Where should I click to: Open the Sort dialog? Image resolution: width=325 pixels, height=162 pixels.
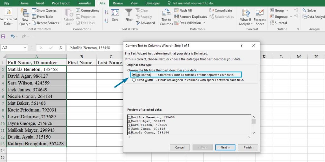pos(115,15)
